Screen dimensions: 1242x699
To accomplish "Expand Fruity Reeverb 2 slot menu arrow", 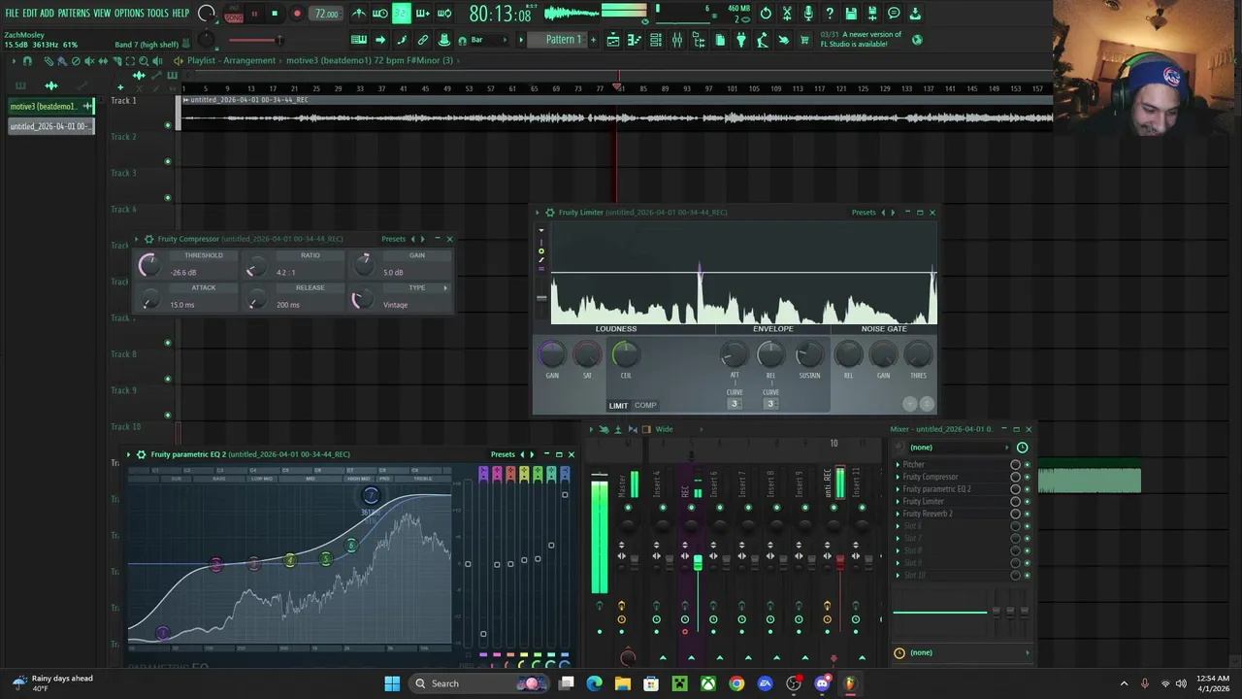I will [898, 514].
